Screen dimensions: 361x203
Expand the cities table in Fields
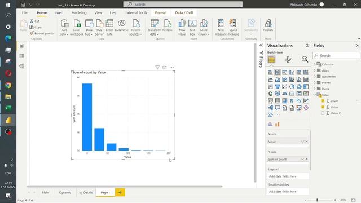click(315, 70)
